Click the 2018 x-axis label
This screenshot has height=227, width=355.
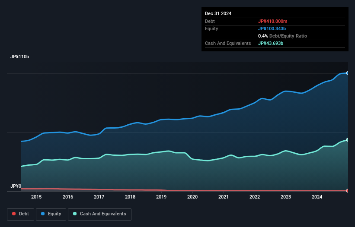click(x=130, y=197)
